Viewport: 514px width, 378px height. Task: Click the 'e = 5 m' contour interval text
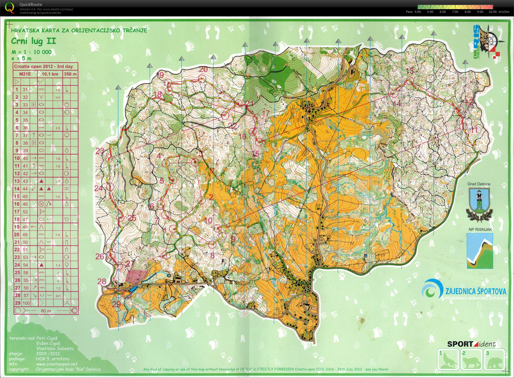21,59
